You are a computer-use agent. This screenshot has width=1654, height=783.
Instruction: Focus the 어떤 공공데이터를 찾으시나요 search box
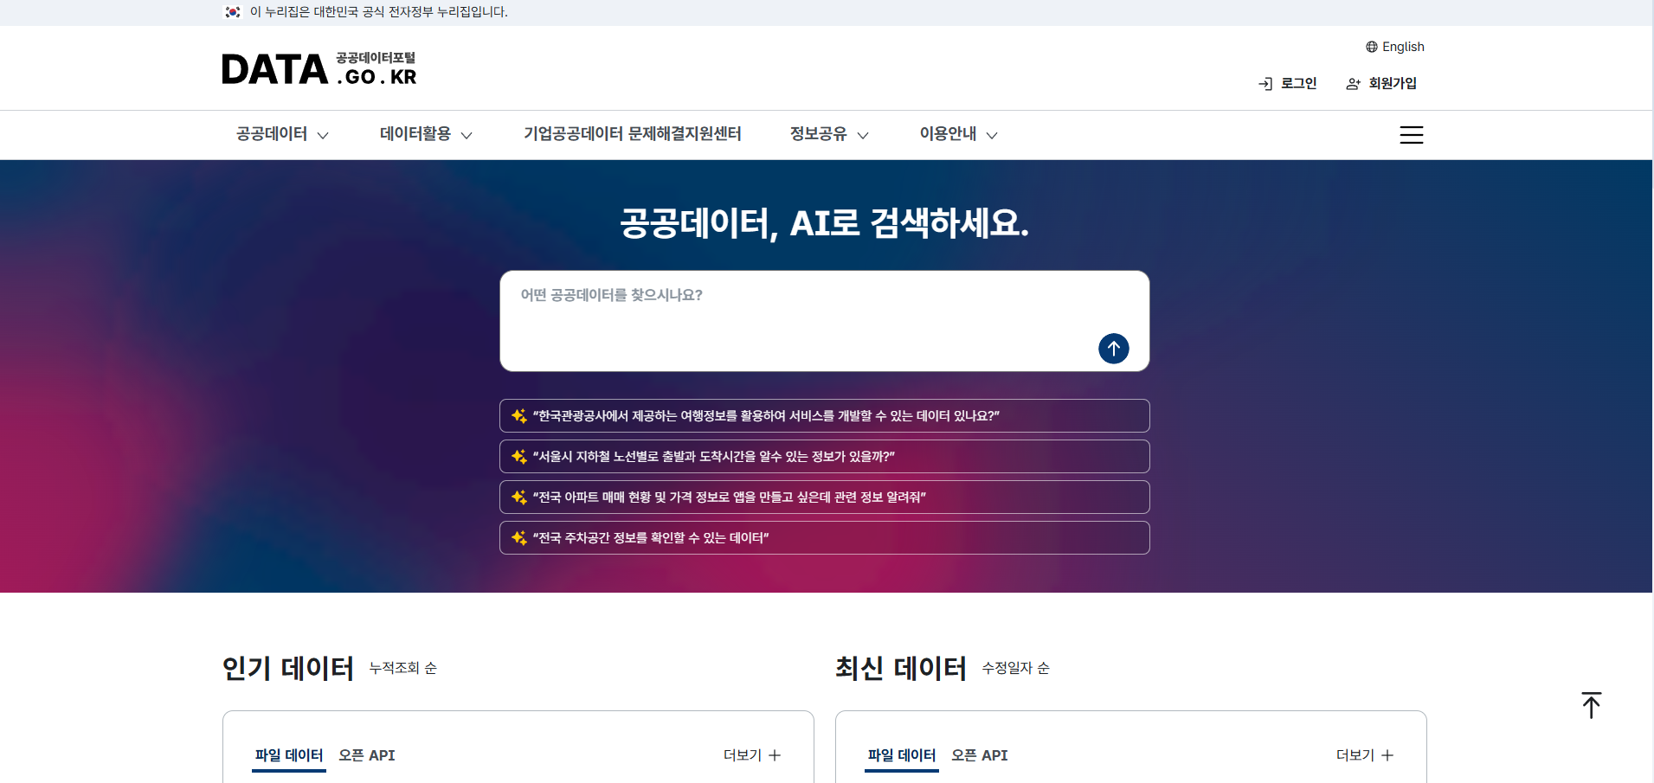825,321
